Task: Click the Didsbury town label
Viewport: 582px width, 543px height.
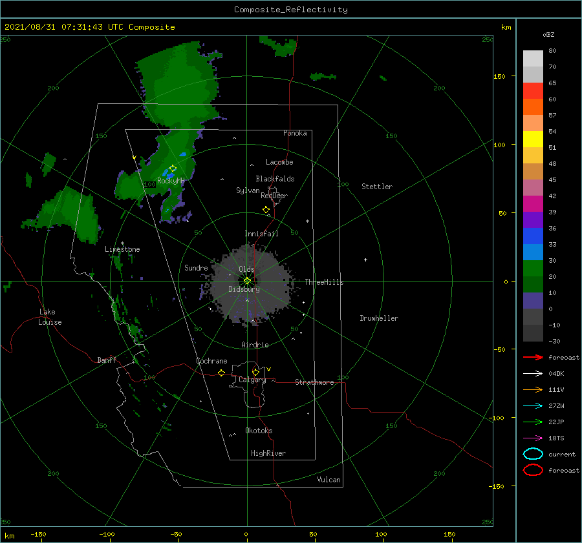Action: click(x=244, y=289)
